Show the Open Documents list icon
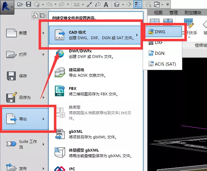207x171 pixels. coord(43,15)
